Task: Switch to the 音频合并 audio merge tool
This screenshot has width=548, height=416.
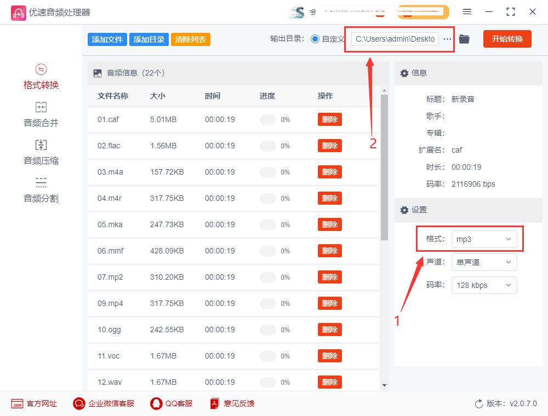Action: pyautogui.click(x=40, y=114)
